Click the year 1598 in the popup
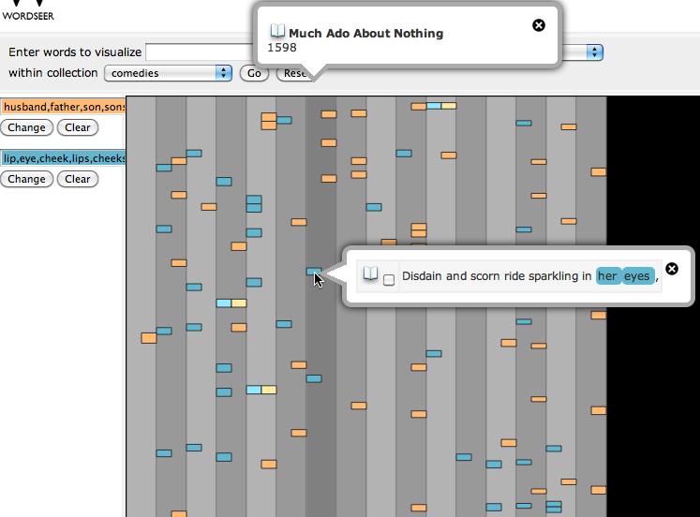This screenshot has width=700, height=517. 282,47
